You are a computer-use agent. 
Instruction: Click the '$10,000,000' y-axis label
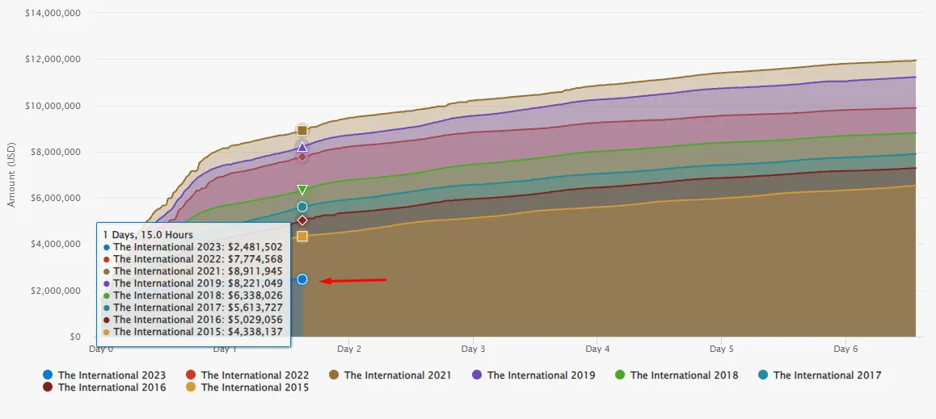coord(53,106)
